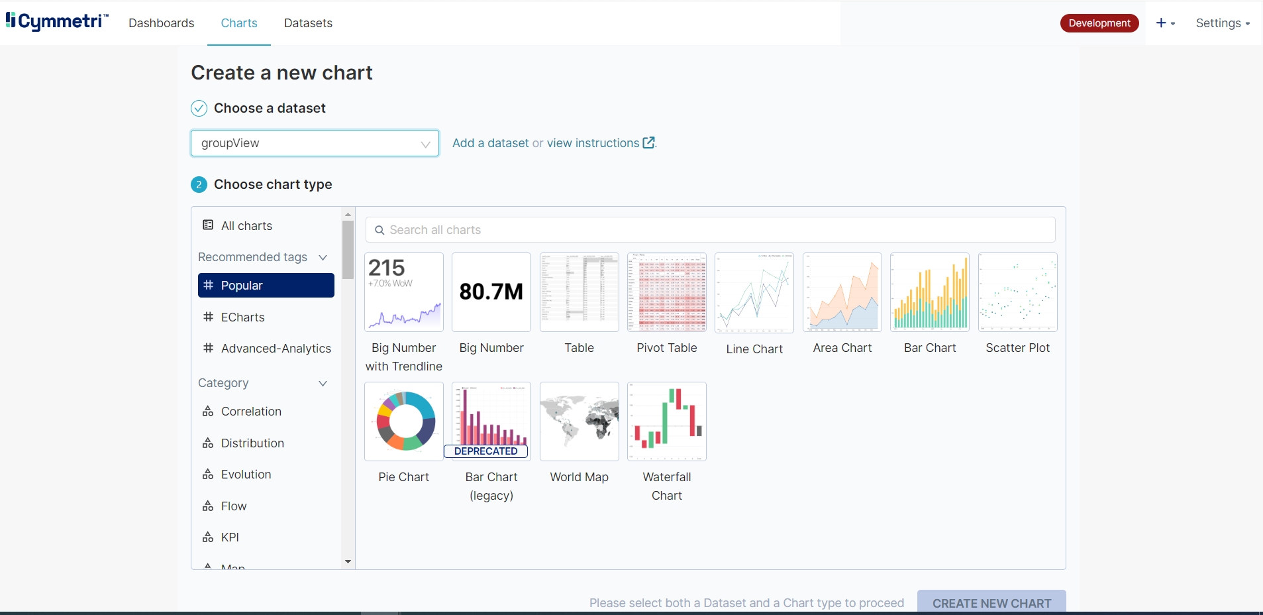
Task: Collapse the Category section
Action: 323,383
